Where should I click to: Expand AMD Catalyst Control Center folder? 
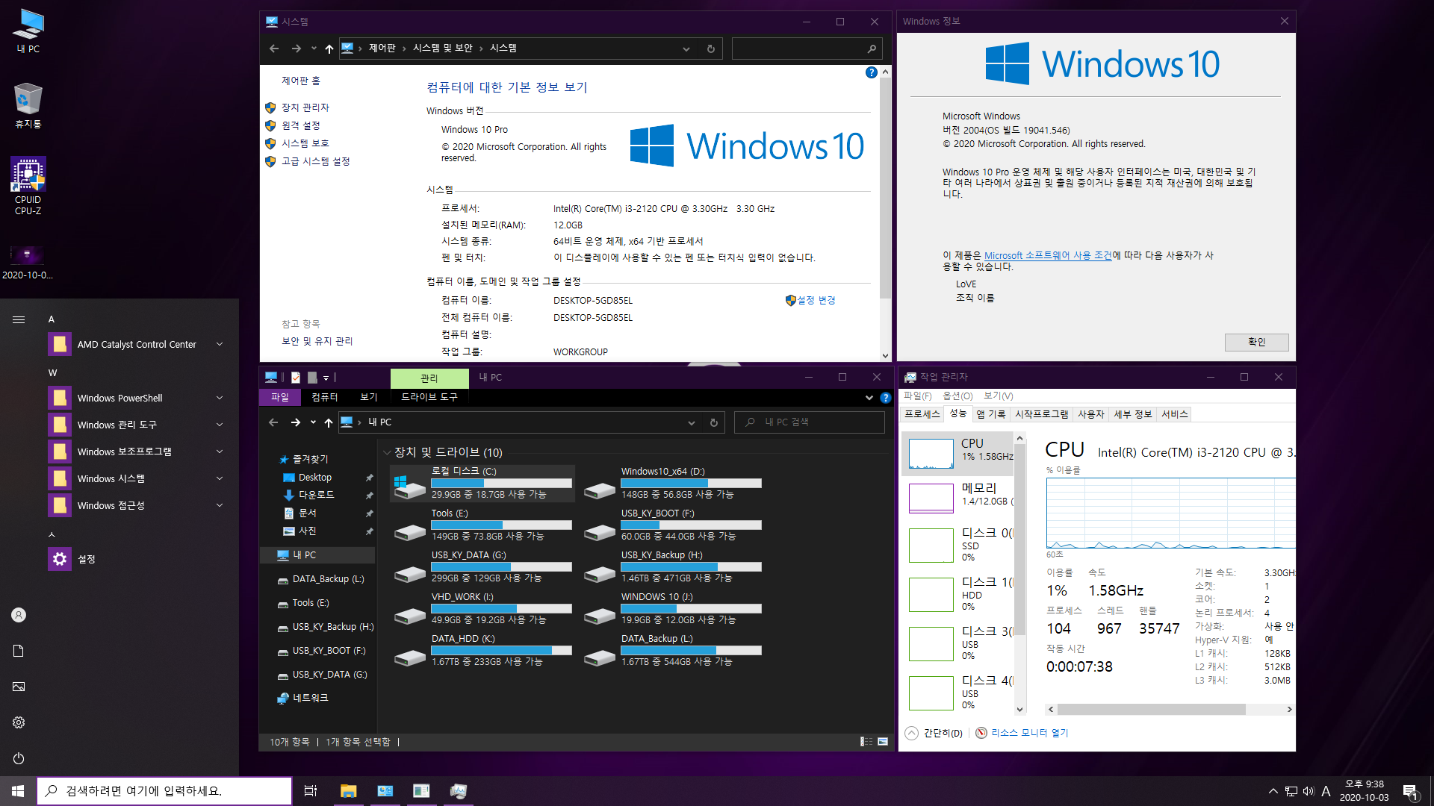pyautogui.click(x=220, y=344)
